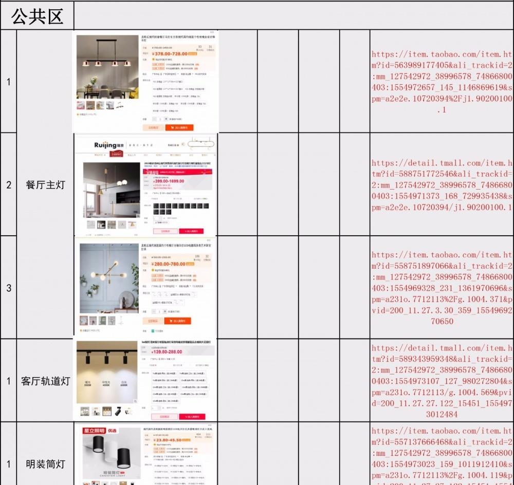This screenshot has width=514, height=485.
Task: Select a lamp size spec option for the track light
Action: (164, 373)
